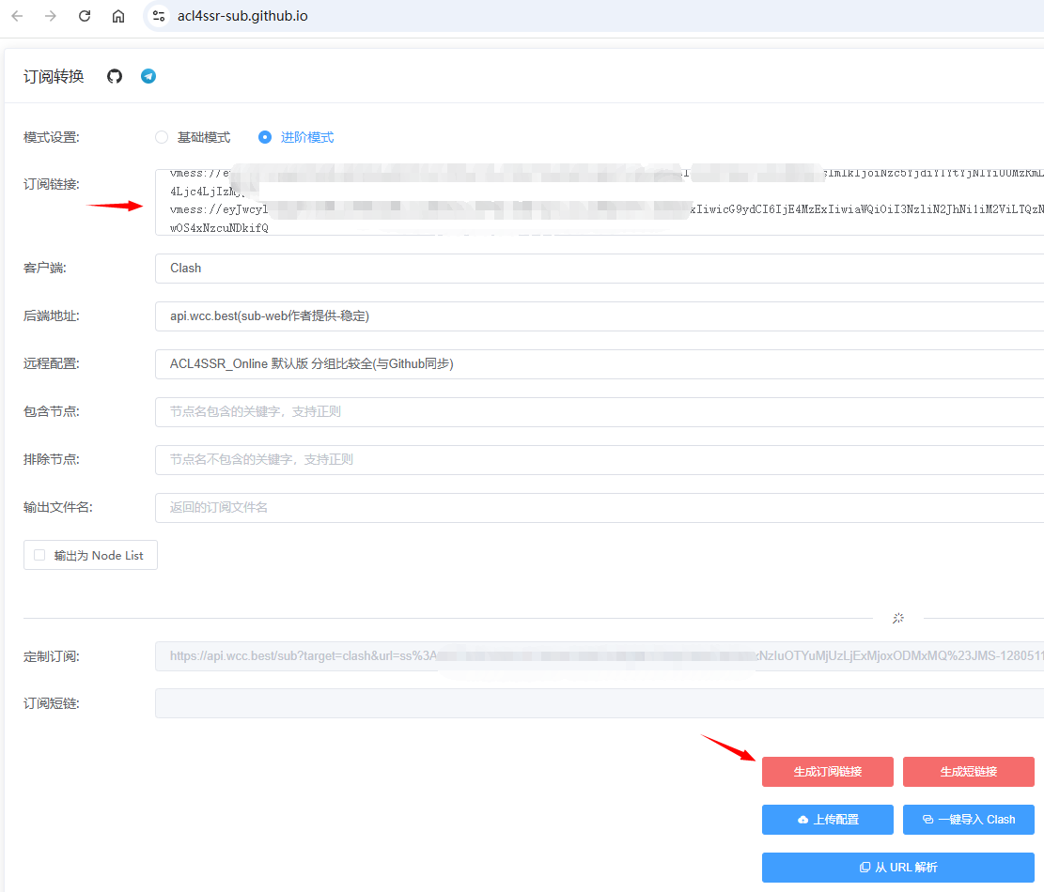Reload the page with refresh icon
The height and width of the screenshot is (892, 1044).
[x=85, y=16]
